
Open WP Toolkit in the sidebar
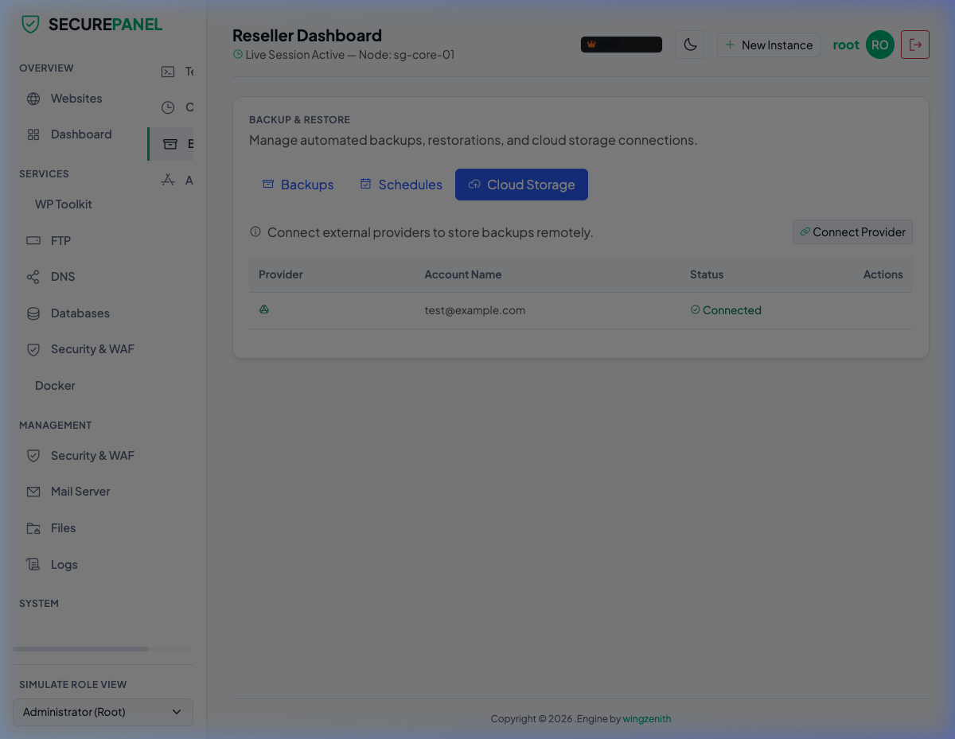pos(64,204)
